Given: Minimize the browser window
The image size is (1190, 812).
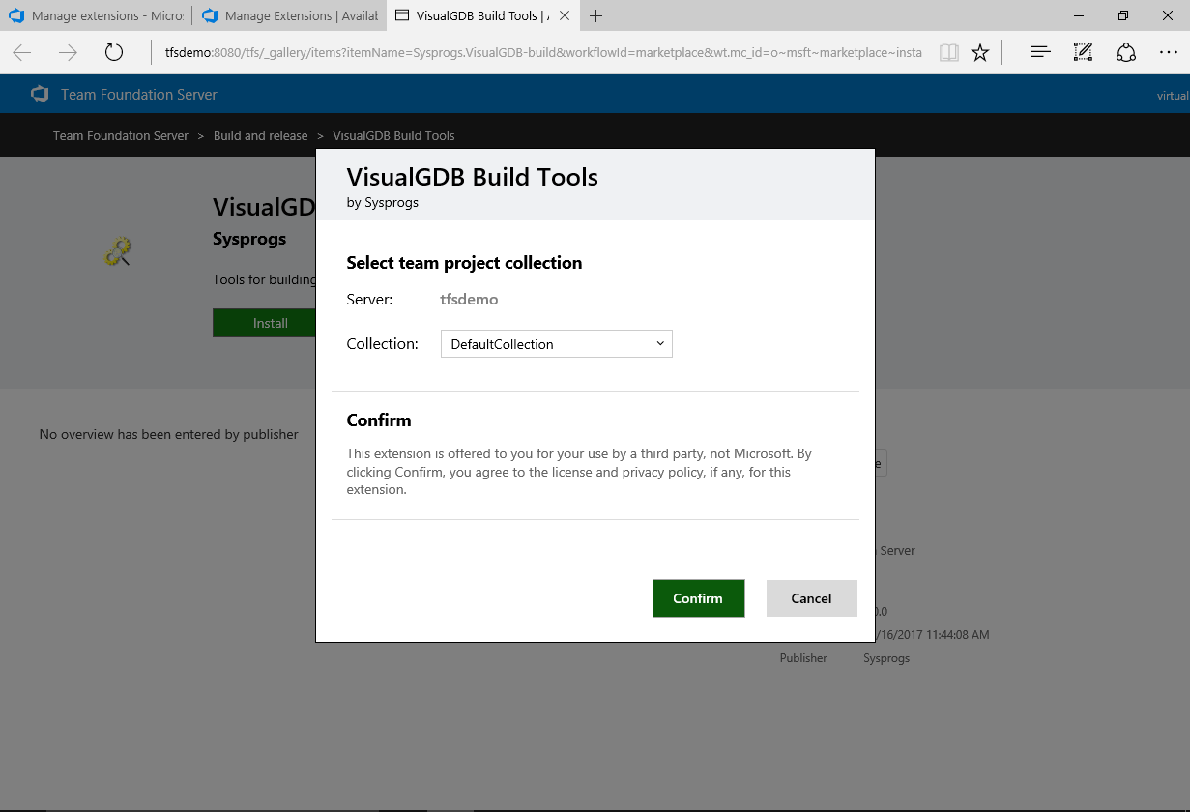Looking at the screenshot, I should (x=1079, y=15).
